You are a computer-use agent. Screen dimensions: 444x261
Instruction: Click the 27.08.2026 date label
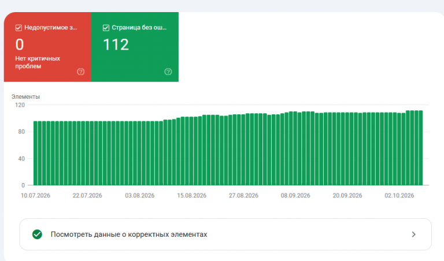point(243,195)
